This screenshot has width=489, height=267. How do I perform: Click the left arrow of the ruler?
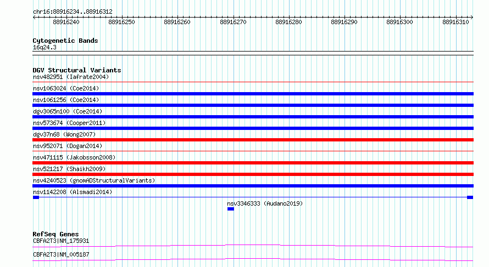coord(34,17)
